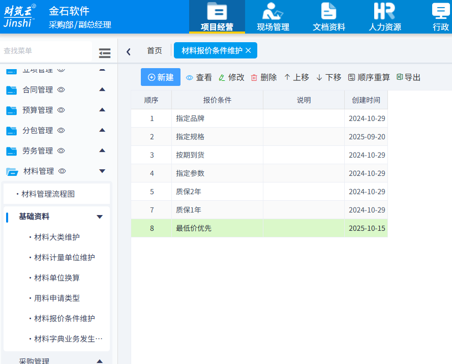Open the 文档资料 module icon

click(328, 12)
